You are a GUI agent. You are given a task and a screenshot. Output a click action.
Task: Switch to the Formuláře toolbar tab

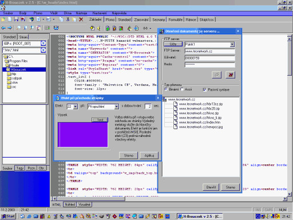[176, 19]
